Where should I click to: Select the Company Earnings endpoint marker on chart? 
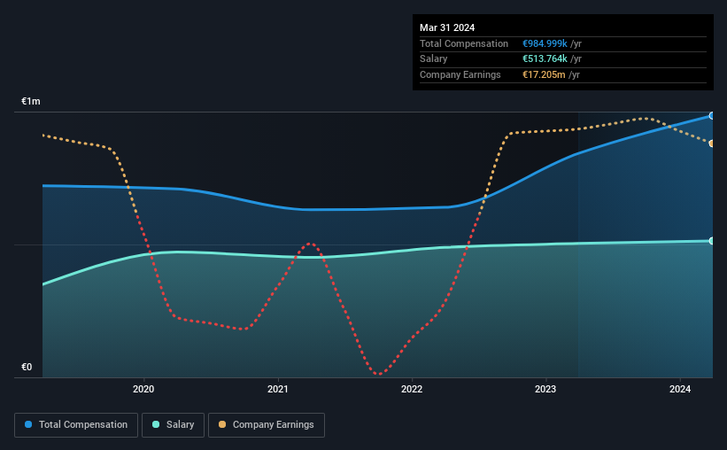[x=712, y=144]
